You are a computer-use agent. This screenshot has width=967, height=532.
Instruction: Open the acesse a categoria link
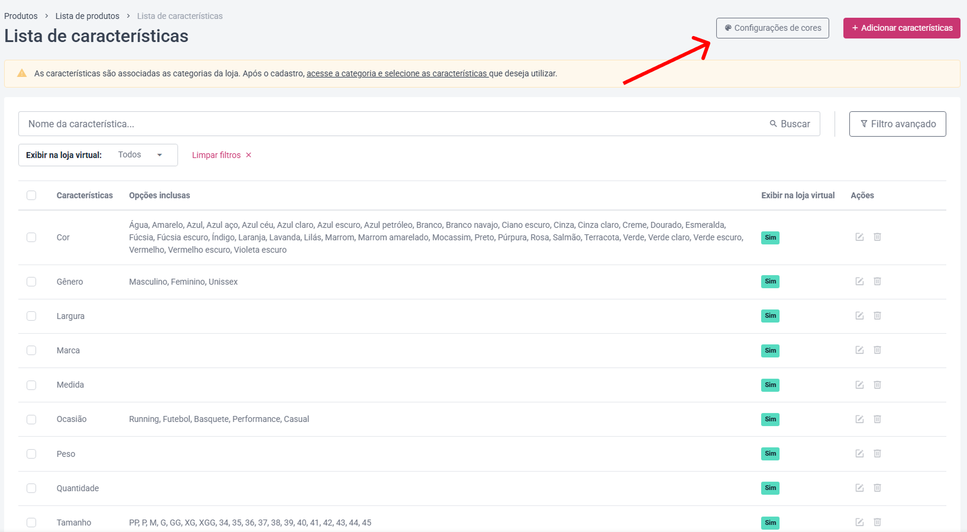[x=397, y=73]
